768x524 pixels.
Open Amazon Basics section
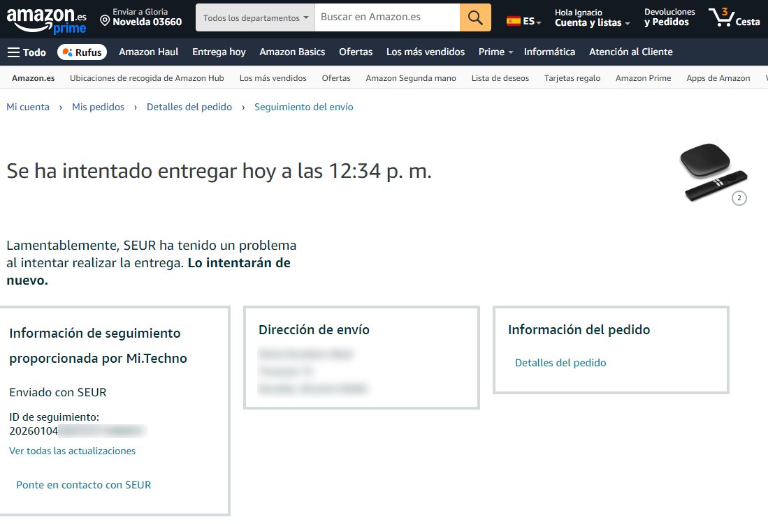(x=292, y=52)
